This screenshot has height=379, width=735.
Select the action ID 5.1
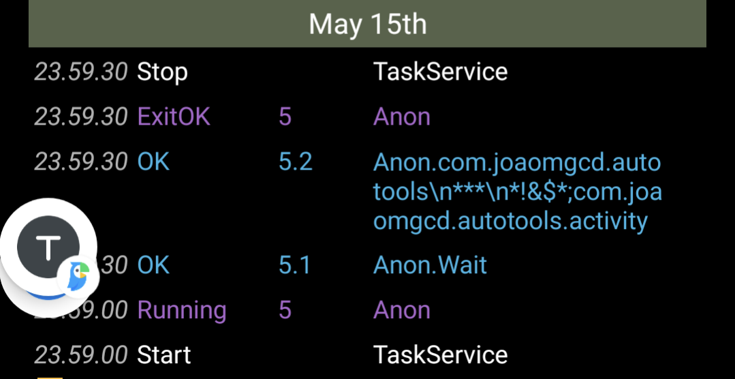tap(294, 264)
